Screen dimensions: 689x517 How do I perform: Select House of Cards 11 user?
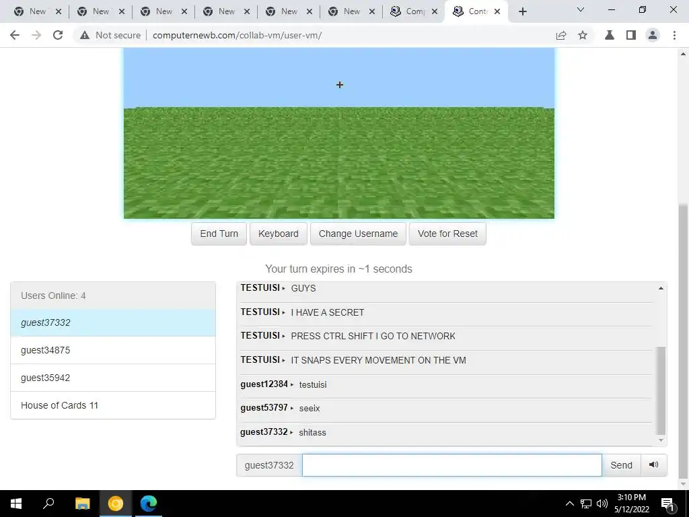(x=113, y=405)
